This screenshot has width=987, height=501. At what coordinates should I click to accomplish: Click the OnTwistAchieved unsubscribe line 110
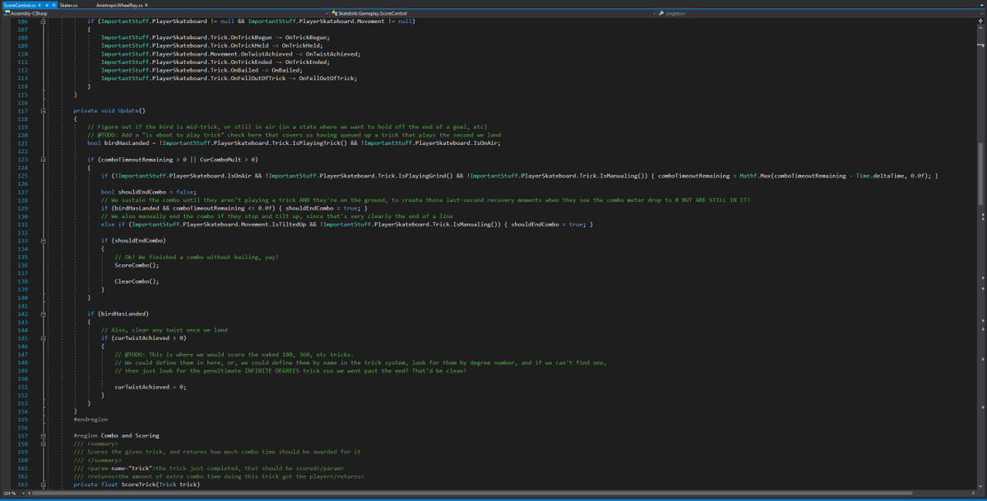(230, 53)
